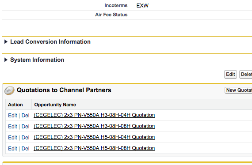Click the New Quotation button
This screenshot has width=252, height=165.
pyautogui.click(x=238, y=90)
